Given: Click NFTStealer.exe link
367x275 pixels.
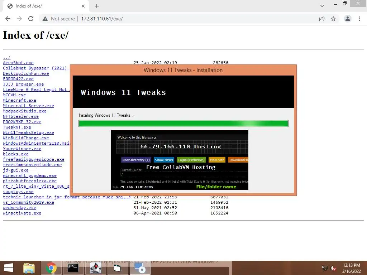Looking at the screenshot, I should (20, 116).
